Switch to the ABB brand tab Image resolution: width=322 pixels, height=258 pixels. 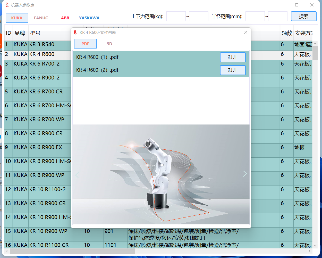click(65, 18)
